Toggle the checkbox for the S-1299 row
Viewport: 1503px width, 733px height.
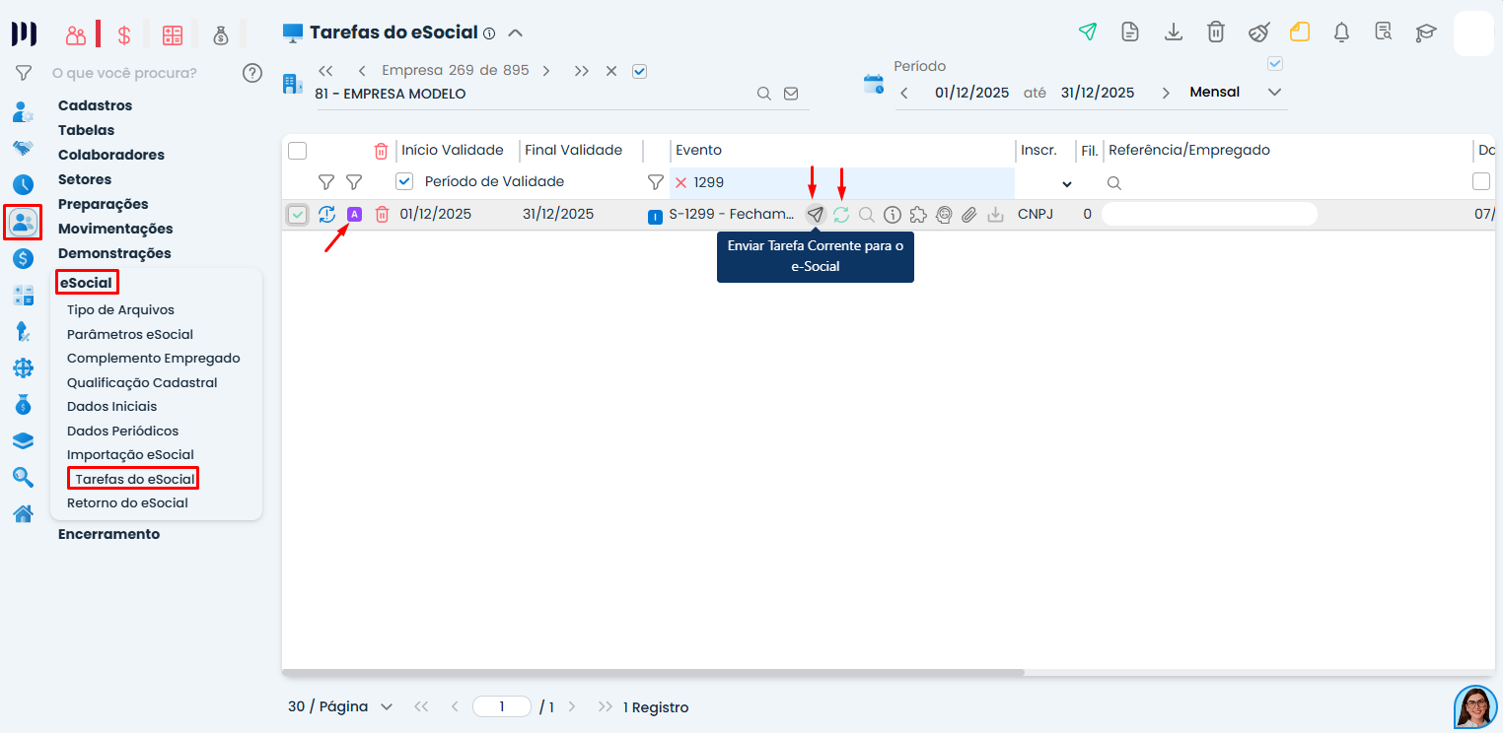point(298,214)
